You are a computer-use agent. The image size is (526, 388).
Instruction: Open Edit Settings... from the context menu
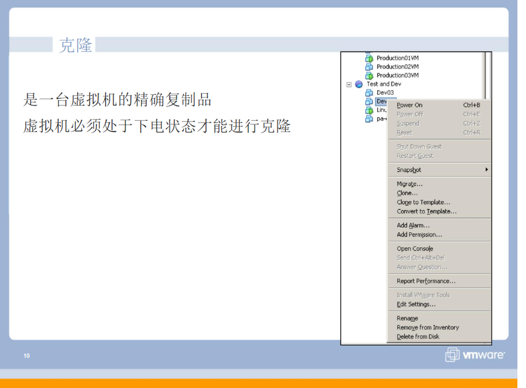point(416,304)
